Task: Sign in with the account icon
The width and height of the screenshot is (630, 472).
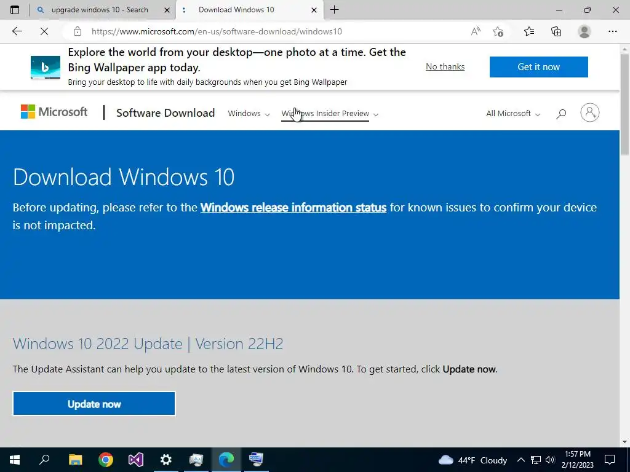Action: (590, 113)
